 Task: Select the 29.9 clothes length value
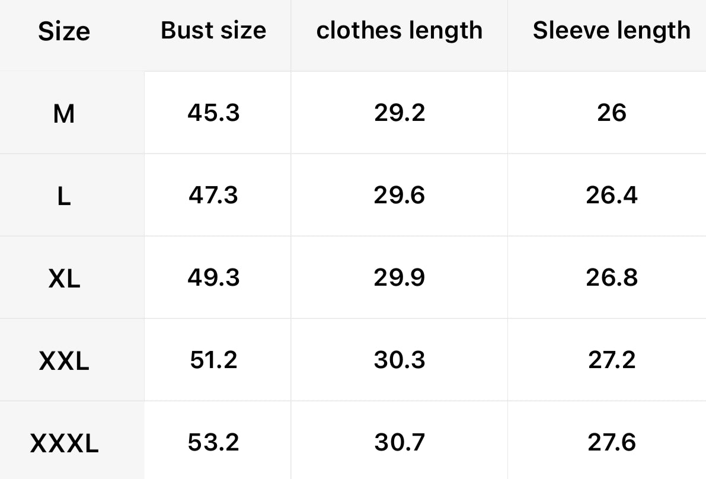(x=400, y=277)
